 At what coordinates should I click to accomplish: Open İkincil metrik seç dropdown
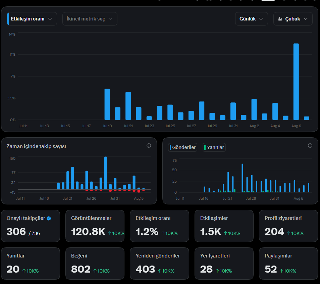click(x=90, y=19)
